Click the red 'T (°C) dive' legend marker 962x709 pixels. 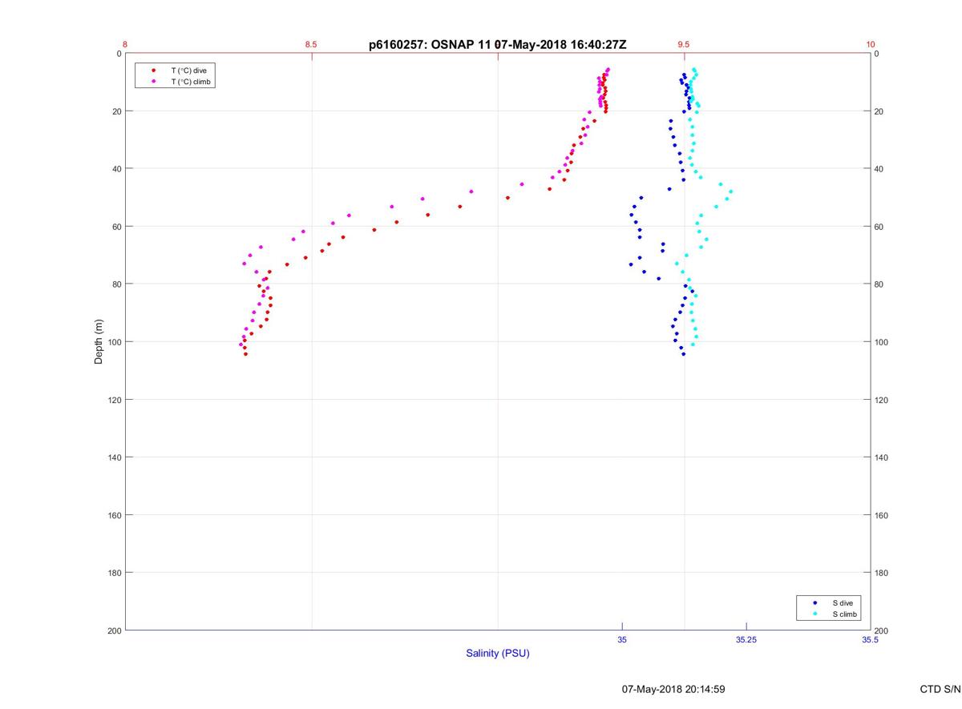point(154,70)
